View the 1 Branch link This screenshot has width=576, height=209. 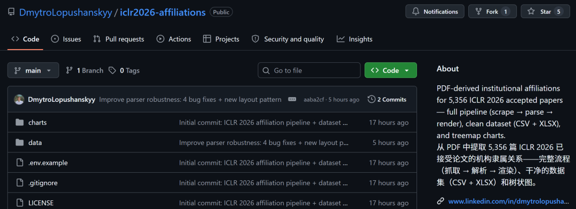tap(84, 70)
